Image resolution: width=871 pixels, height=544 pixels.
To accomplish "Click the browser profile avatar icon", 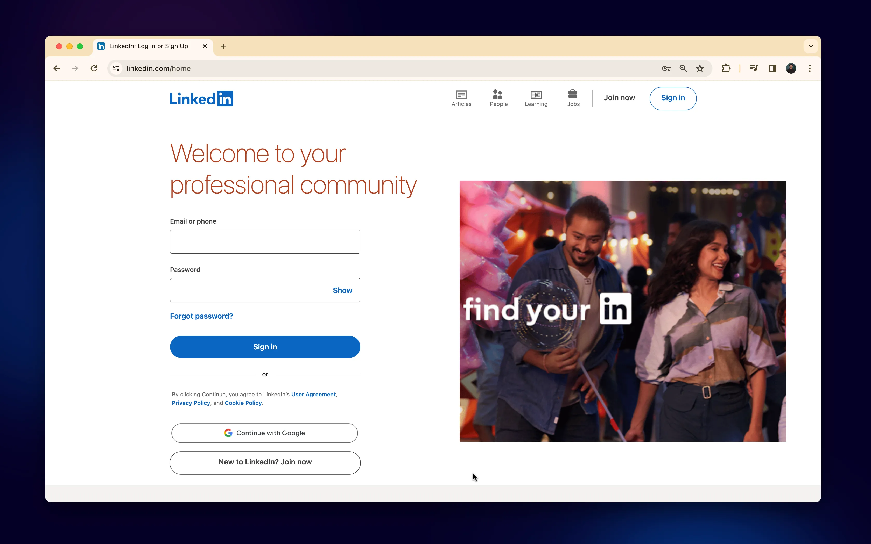I will coord(791,68).
